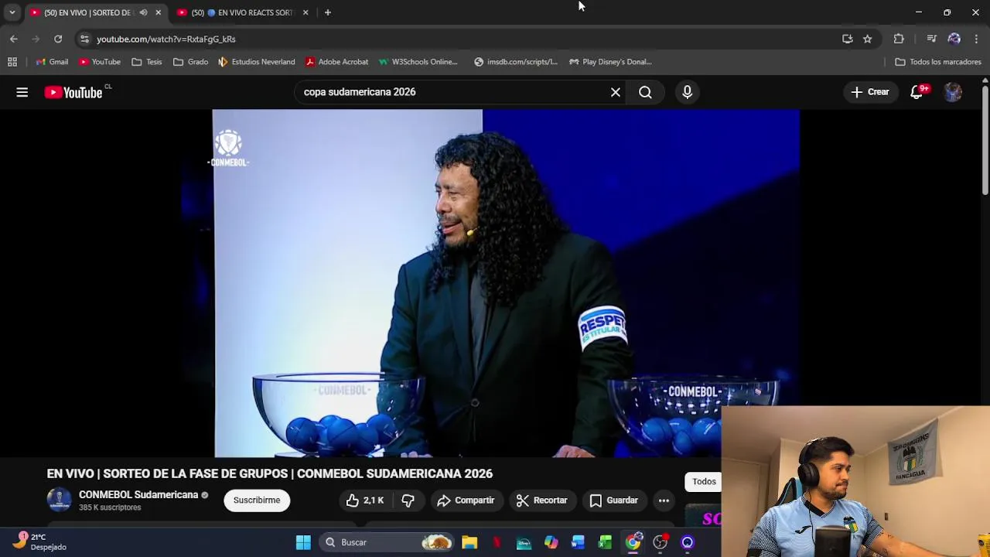Screen dimensions: 990x557
Task: Mute the first tab's audio icon
Action: [143, 12]
